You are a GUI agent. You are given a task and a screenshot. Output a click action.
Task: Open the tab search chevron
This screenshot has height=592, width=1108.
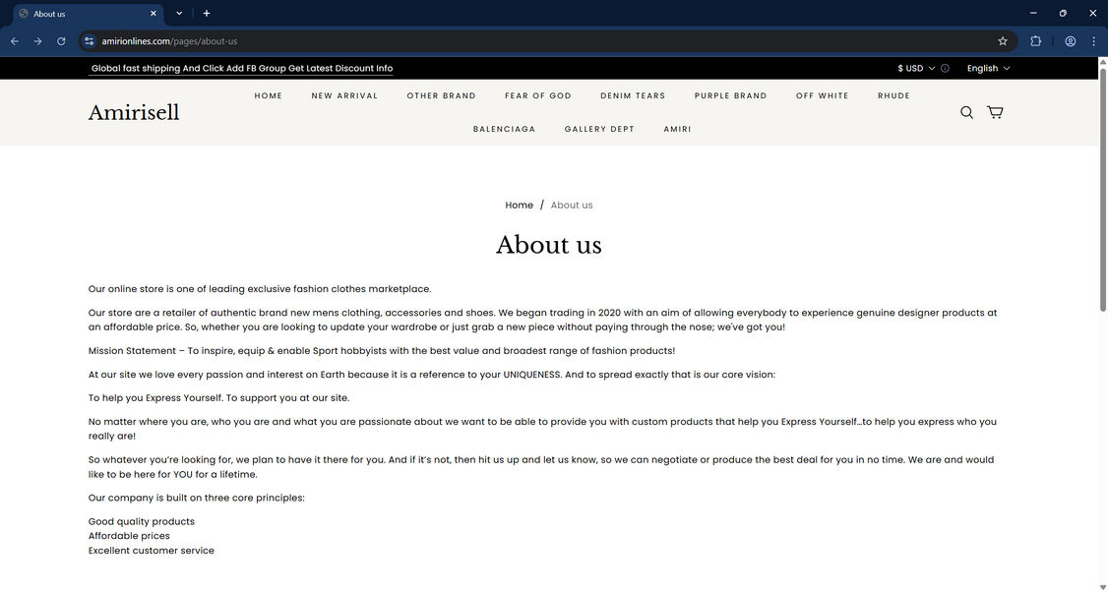pos(179,14)
